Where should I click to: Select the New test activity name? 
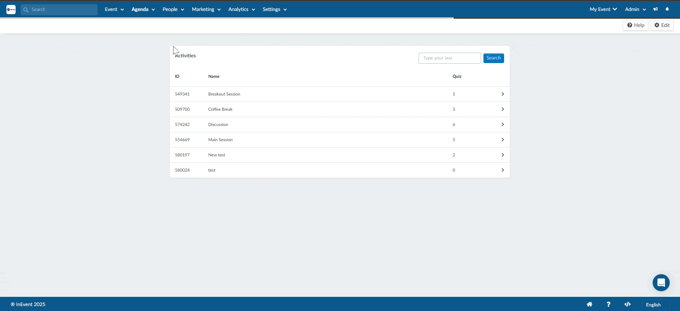pos(217,155)
